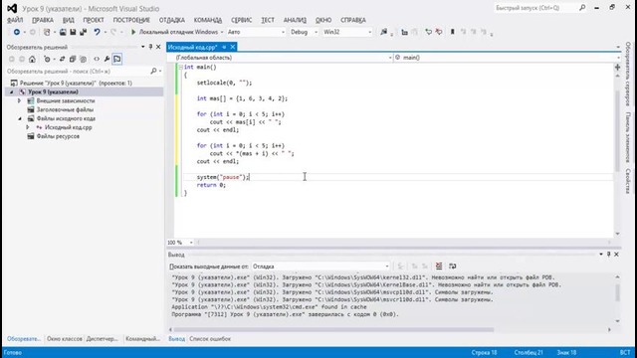Pin the Исходный код.cpp tab
Viewport: 637px width, 358px height.
pyautogui.click(x=224, y=47)
